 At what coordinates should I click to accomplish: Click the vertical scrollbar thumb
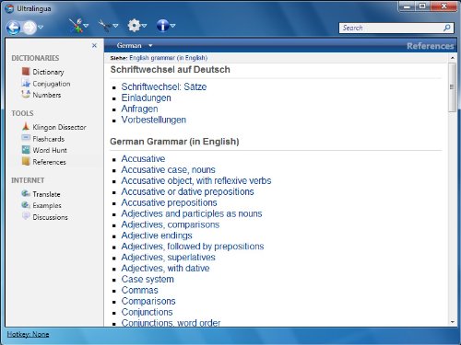452,87
